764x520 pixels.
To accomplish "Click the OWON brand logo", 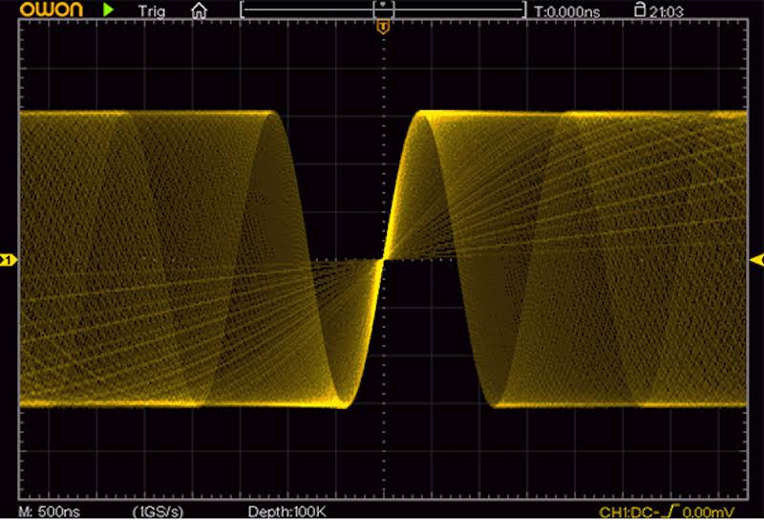I will pyautogui.click(x=52, y=10).
